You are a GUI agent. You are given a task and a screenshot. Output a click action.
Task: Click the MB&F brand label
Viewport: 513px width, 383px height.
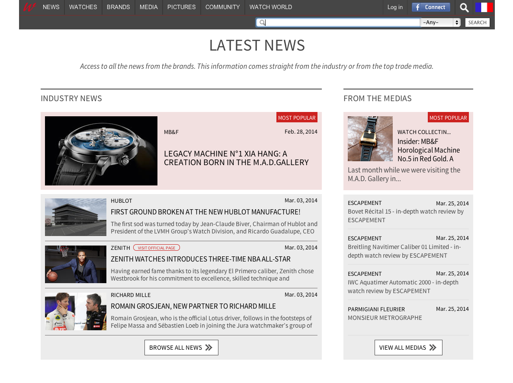171,132
